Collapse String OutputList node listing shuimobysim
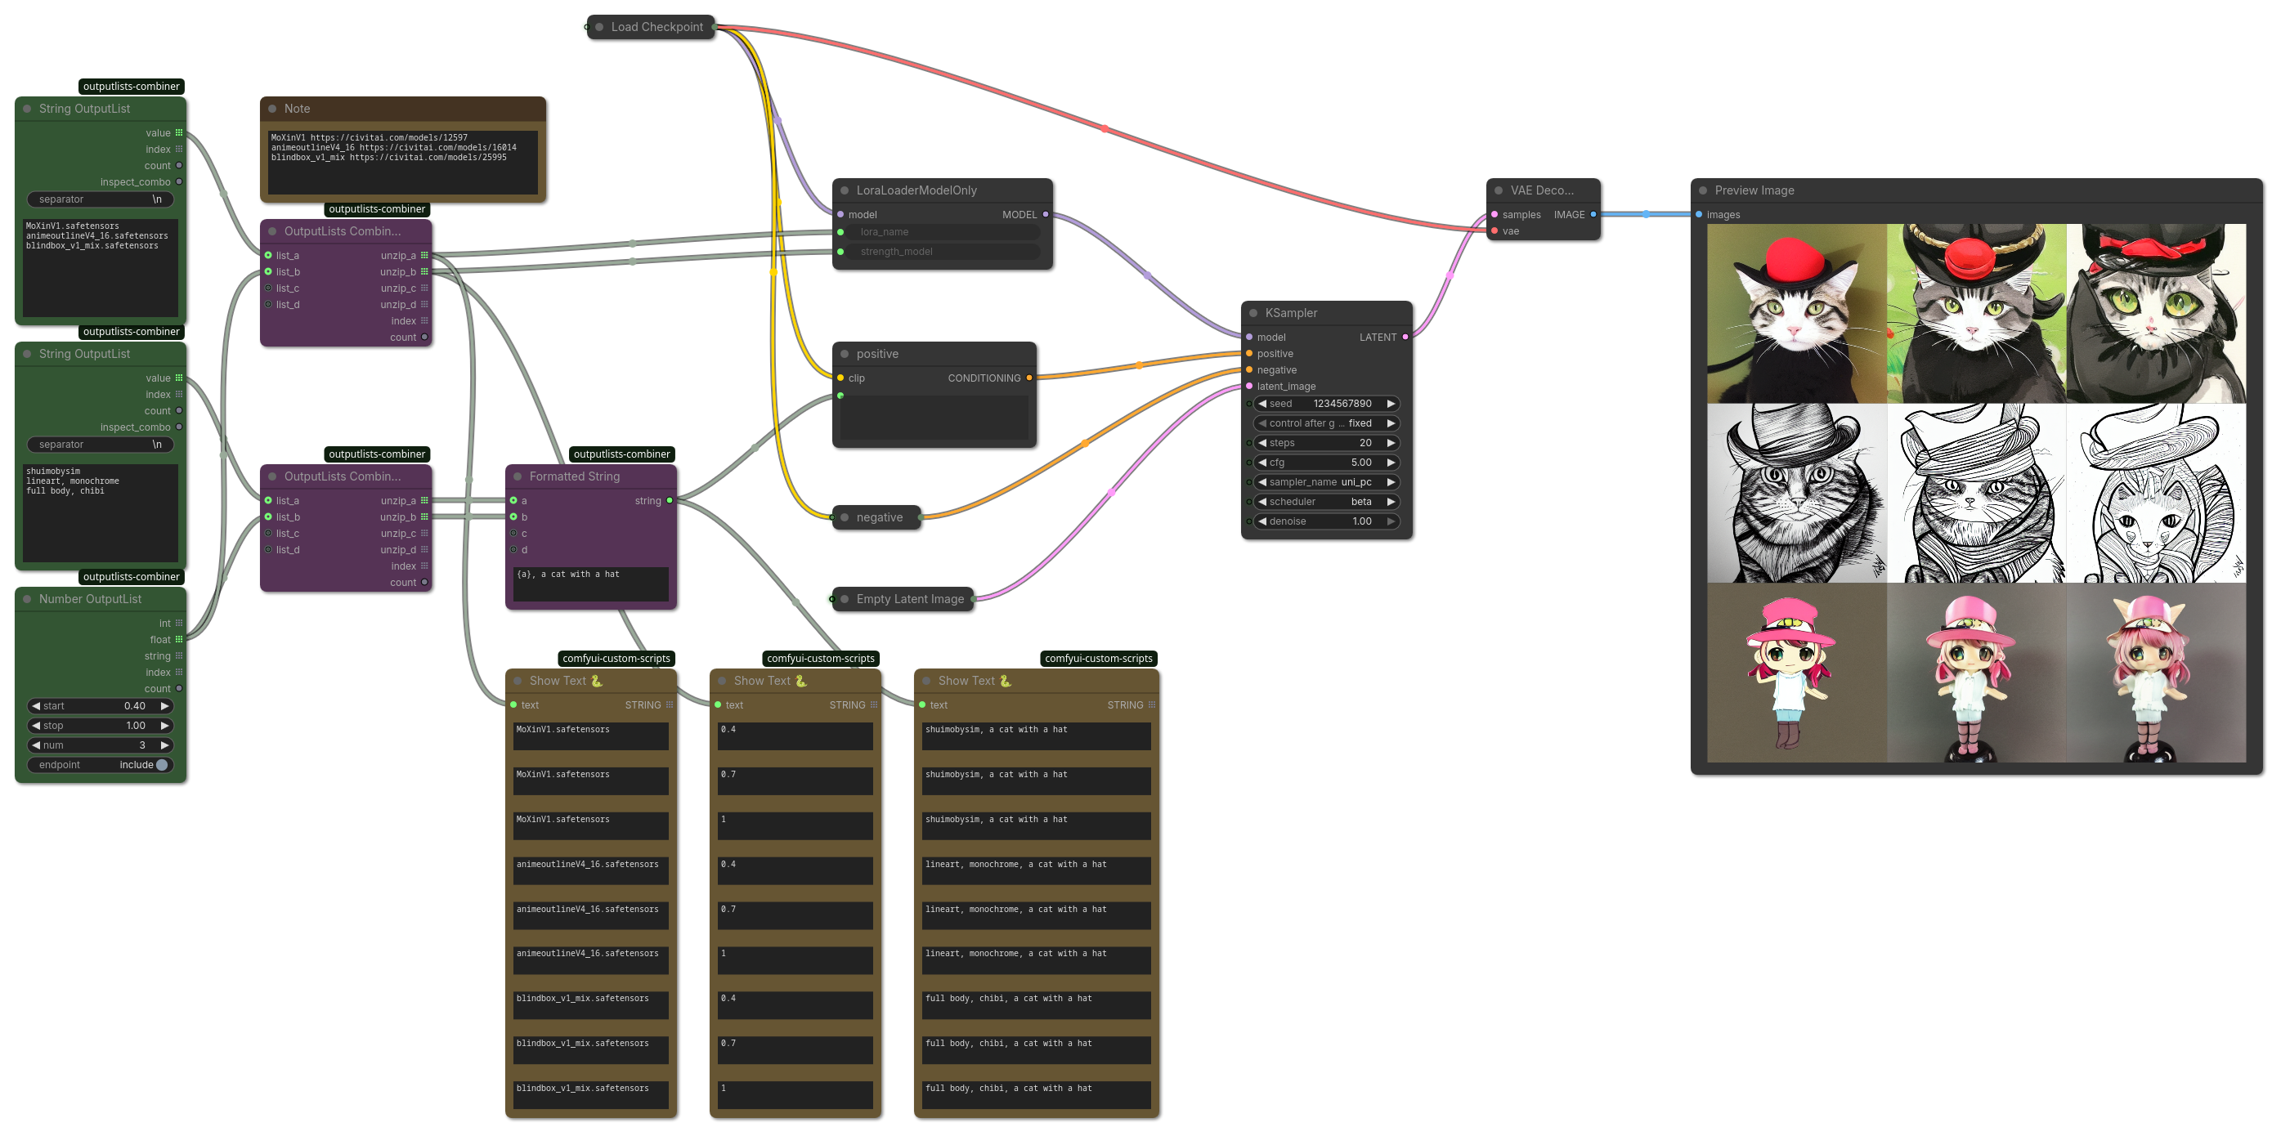The height and width of the screenshot is (1136, 2281). click(28, 354)
